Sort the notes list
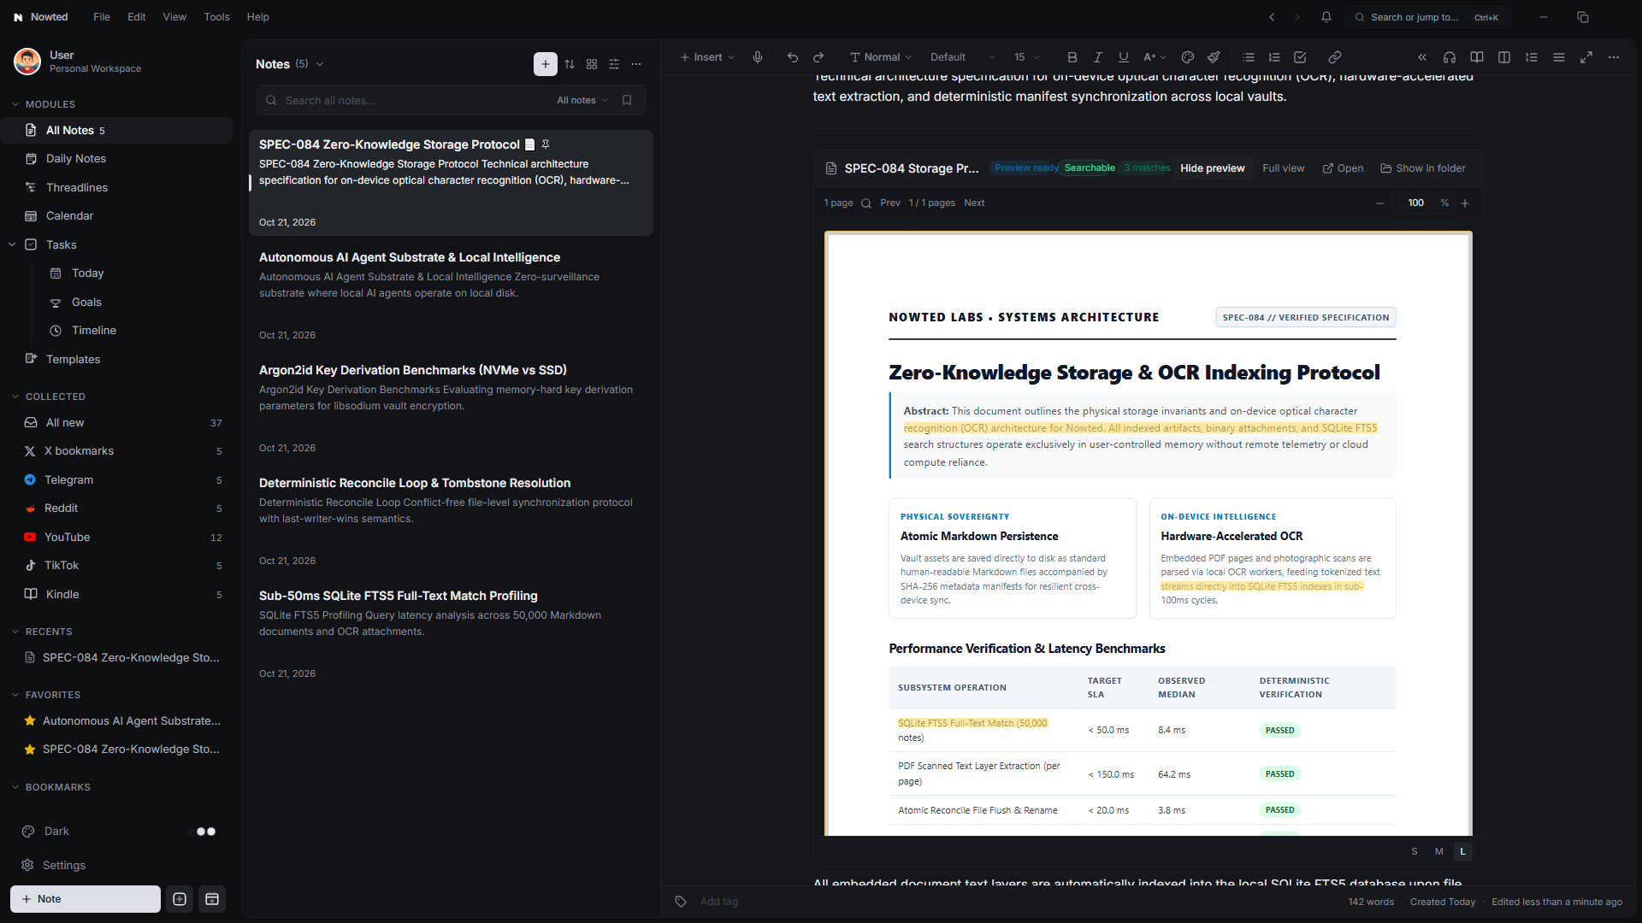Viewport: 1642px width, 923px height. [x=570, y=64]
